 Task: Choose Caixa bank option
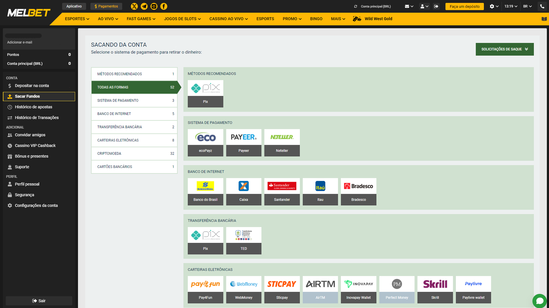[244, 192]
